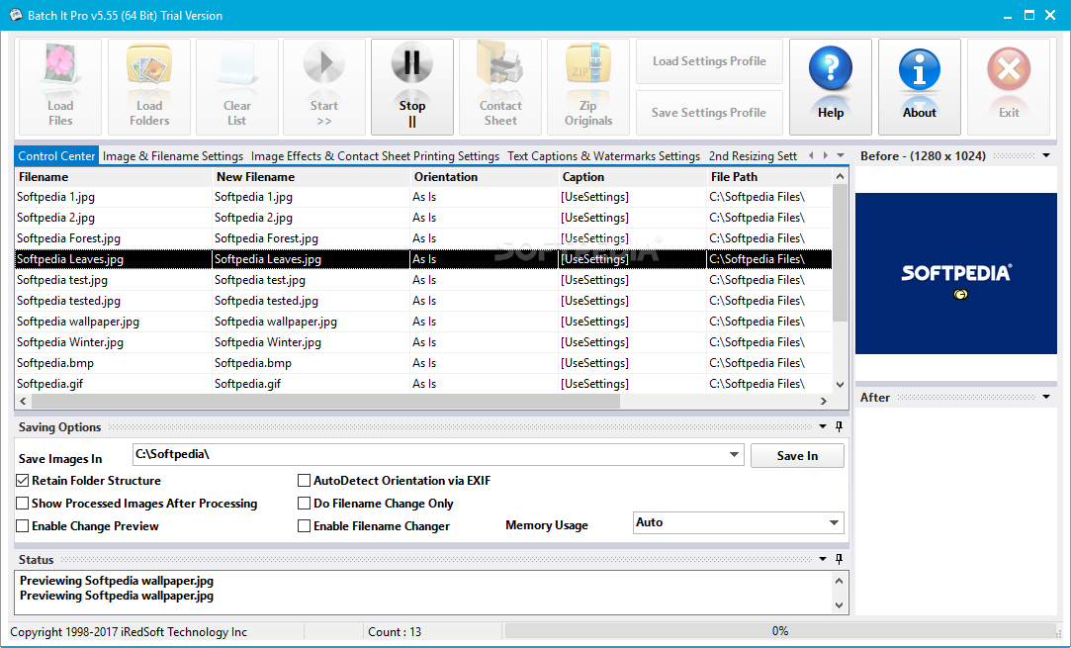Select the Softpedia test.jpg row
Viewport: 1071px width, 648px height.
point(423,280)
